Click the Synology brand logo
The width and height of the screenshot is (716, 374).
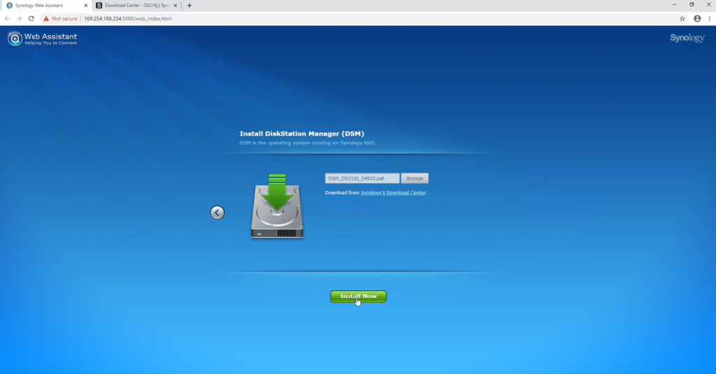pos(687,38)
